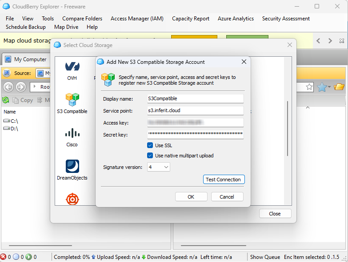The height and width of the screenshot is (262, 348).
Task: Choose the DreamObjects storage icon
Action: [72, 166]
